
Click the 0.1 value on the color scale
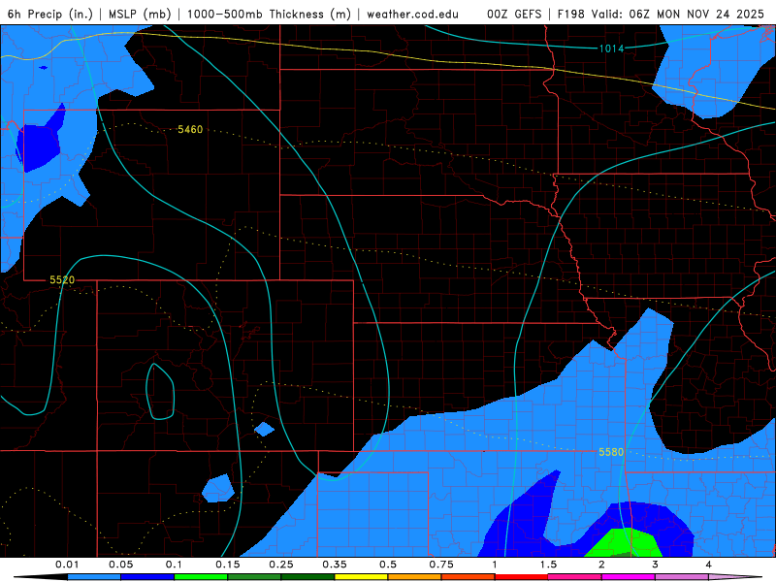[174, 565]
